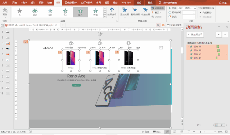
Task: Click the 持续时间 duration input field
Action: [189, 13]
